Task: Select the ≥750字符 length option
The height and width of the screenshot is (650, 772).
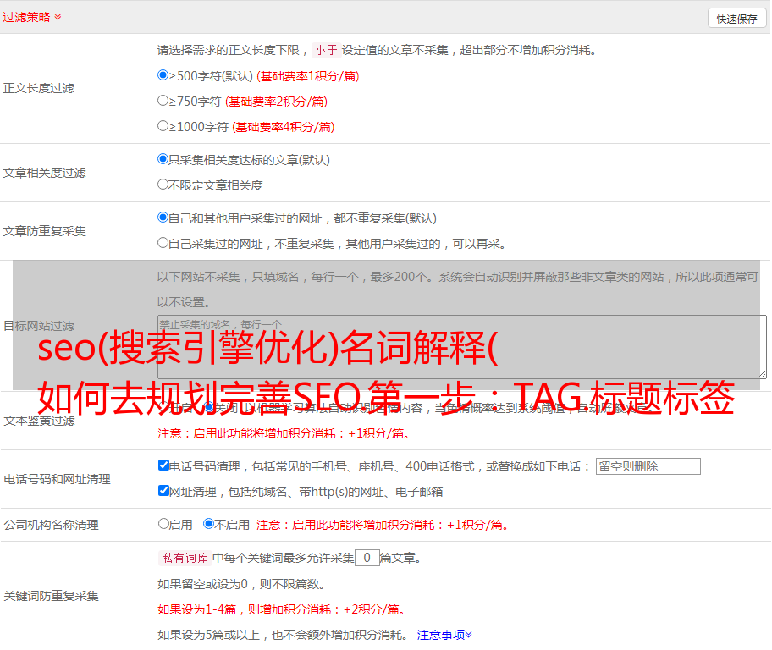Action: tap(163, 101)
